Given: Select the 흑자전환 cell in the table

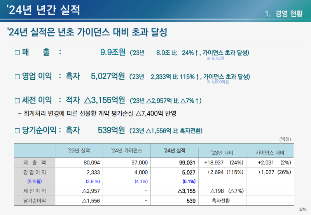Looking at the screenshot, I should tap(222, 200).
